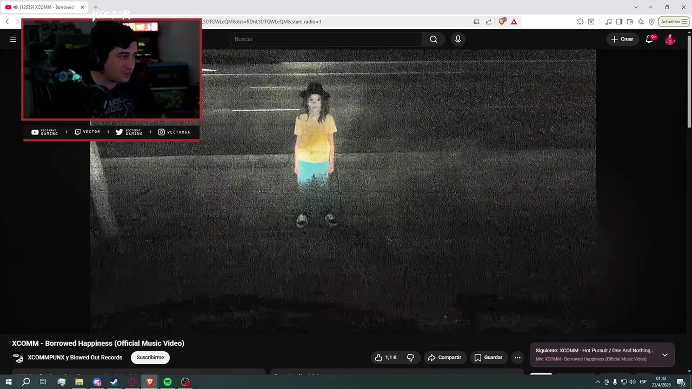Open the extensions puzzle icon

[580, 22]
